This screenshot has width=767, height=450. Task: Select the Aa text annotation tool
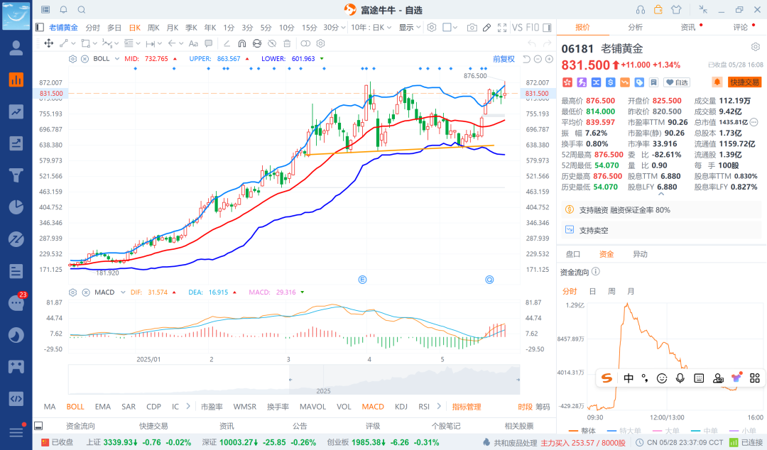(x=193, y=43)
